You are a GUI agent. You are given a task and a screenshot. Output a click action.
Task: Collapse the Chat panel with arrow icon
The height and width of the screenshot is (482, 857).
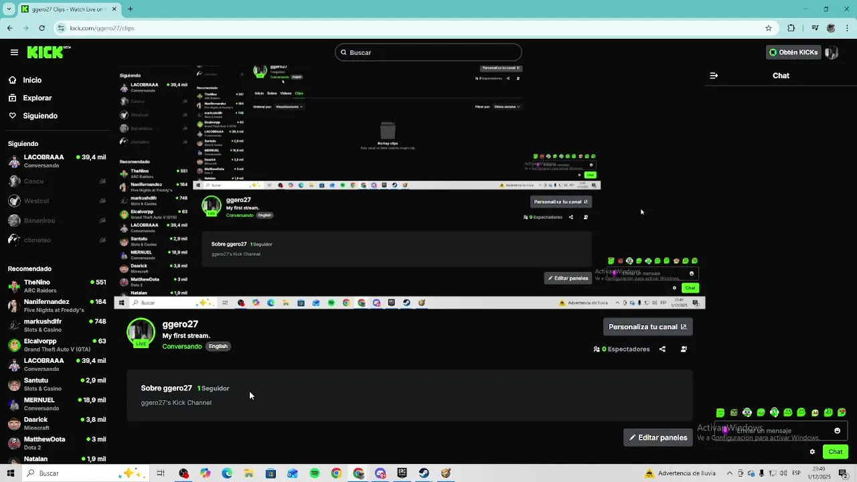pyautogui.click(x=714, y=76)
